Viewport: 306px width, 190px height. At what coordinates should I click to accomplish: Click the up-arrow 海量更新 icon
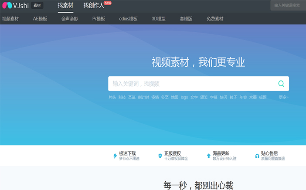[x=208, y=156]
